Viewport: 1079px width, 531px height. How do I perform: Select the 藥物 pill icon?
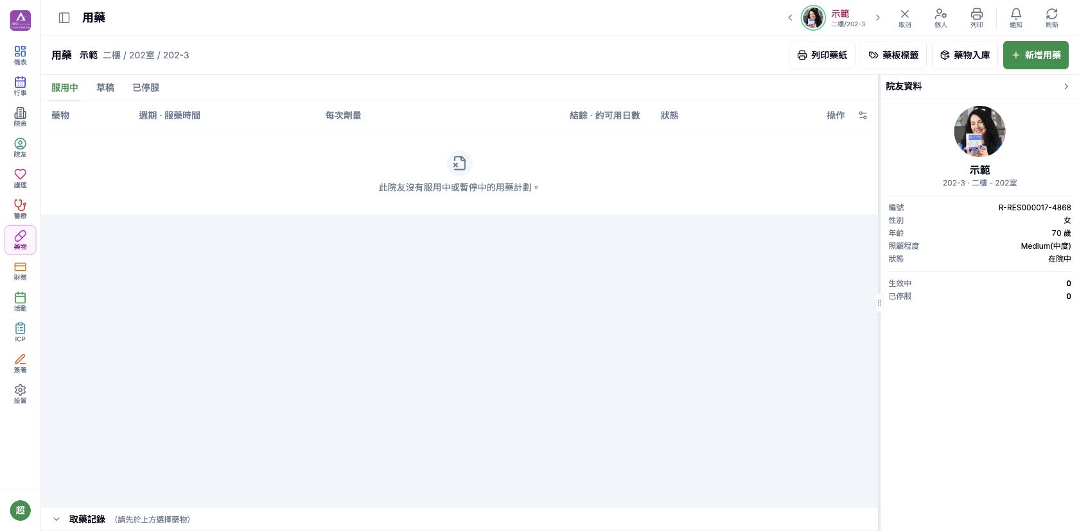(20, 240)
